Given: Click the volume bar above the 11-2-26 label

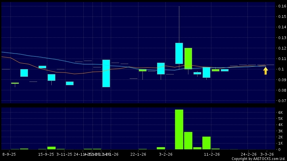Looking at the screenshot, I should coord(206,143).
